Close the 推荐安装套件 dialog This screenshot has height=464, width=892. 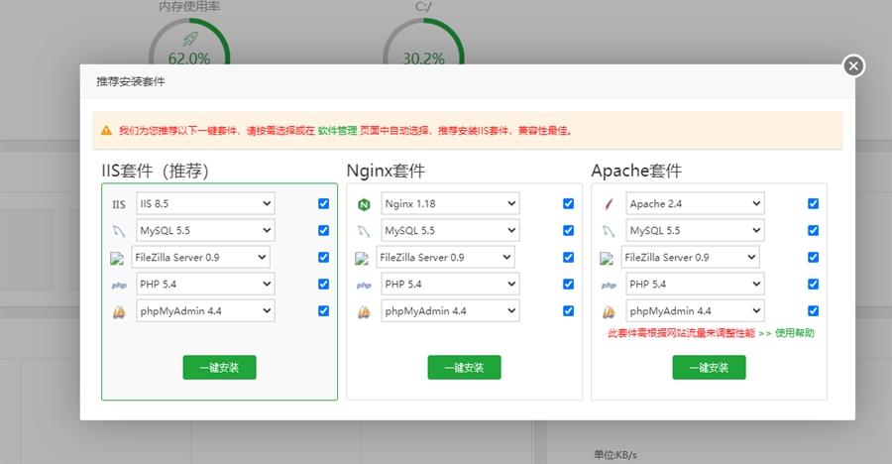[x=853, y=66]
